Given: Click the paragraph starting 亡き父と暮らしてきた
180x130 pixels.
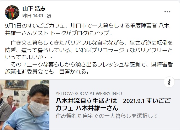Looking at the screenshot, I should point(89,50).
